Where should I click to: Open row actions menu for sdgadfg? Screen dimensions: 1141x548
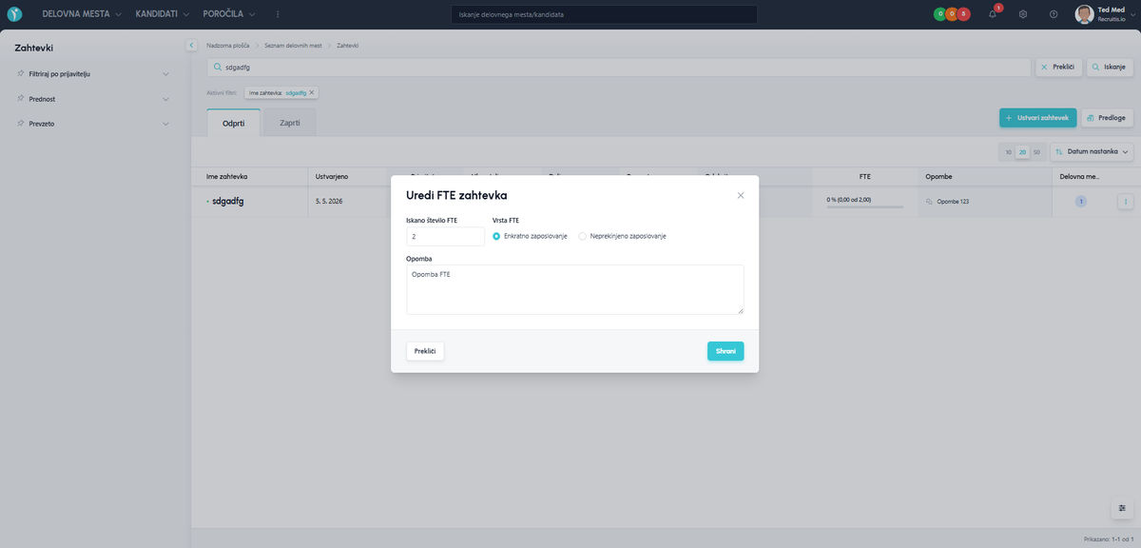[1126, 202]
